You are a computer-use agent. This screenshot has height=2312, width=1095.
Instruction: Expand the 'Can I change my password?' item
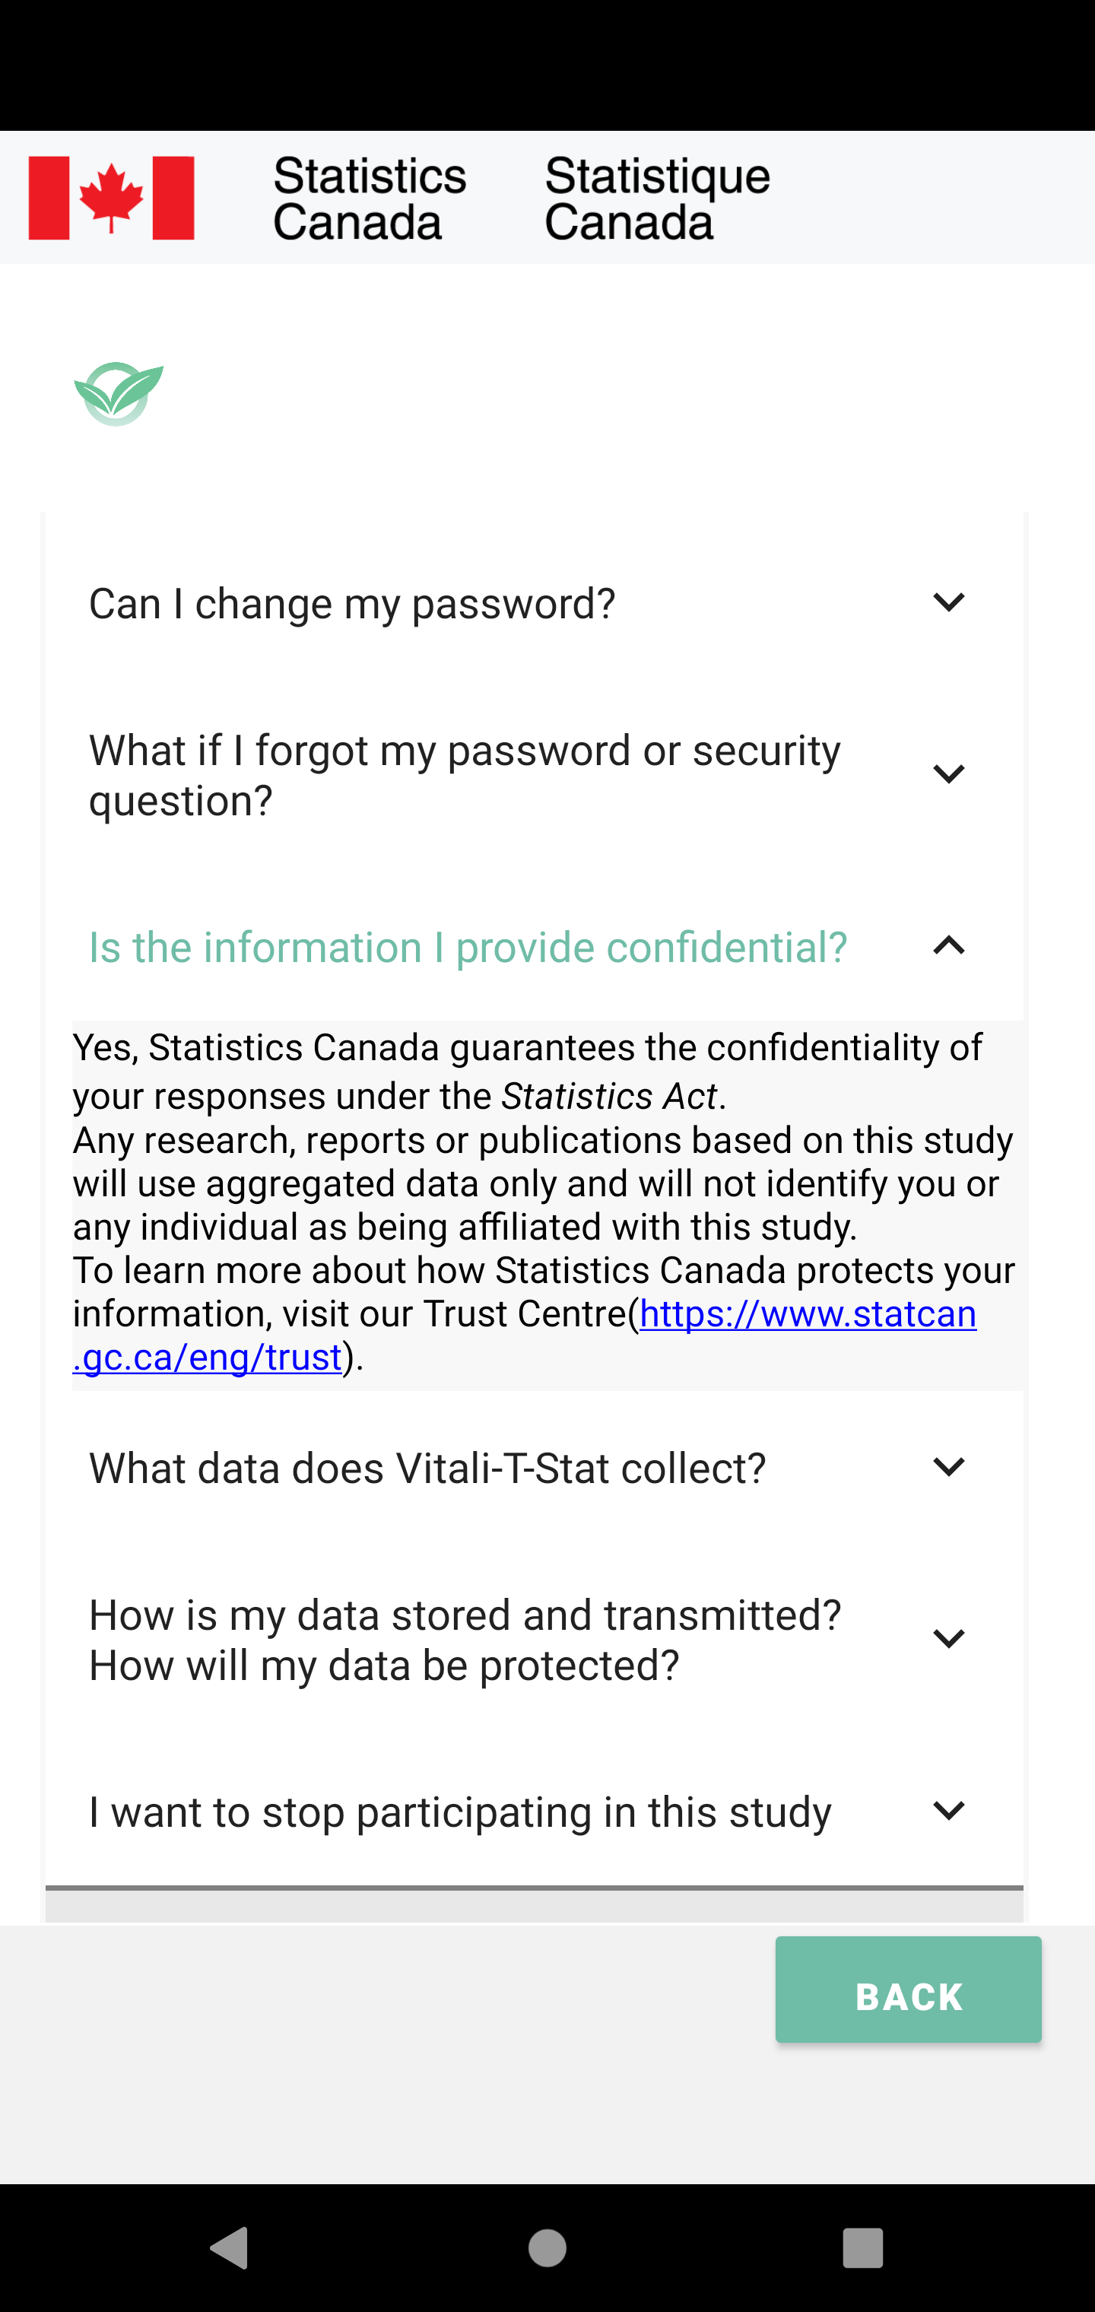coord(353,602)
